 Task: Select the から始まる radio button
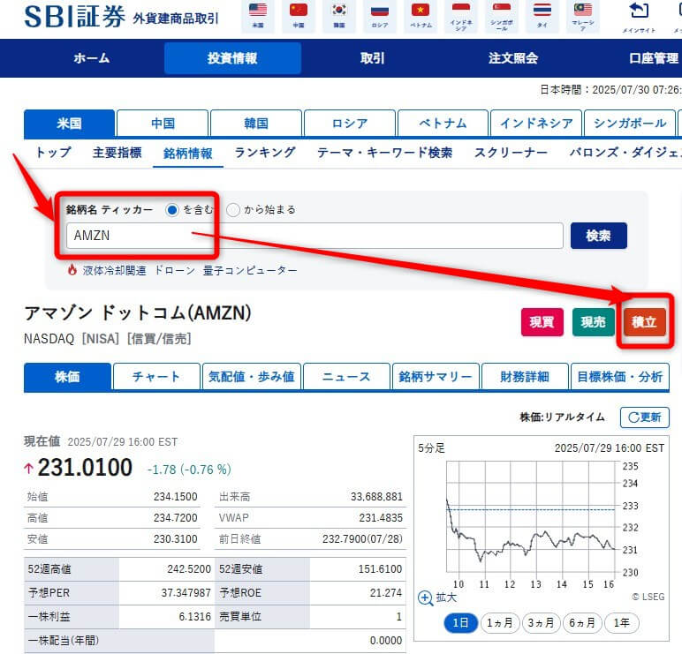point(233,210)
